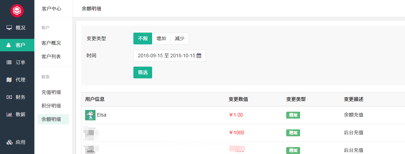Open the 订单 list icon in sidebar
405x154 pixels.
[9, 62]
